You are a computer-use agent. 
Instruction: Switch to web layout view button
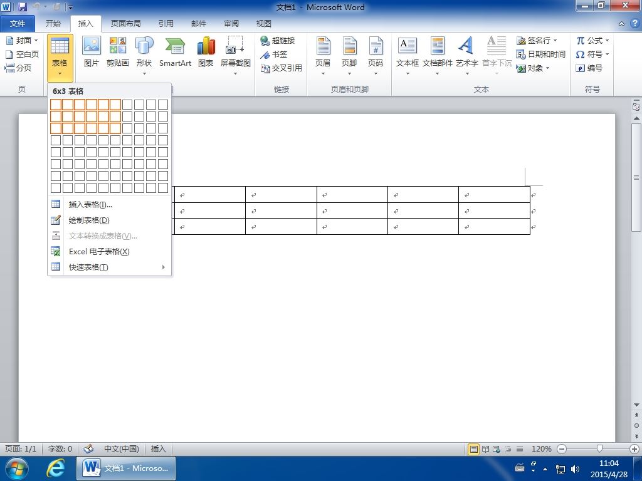(x=497, y=449)
